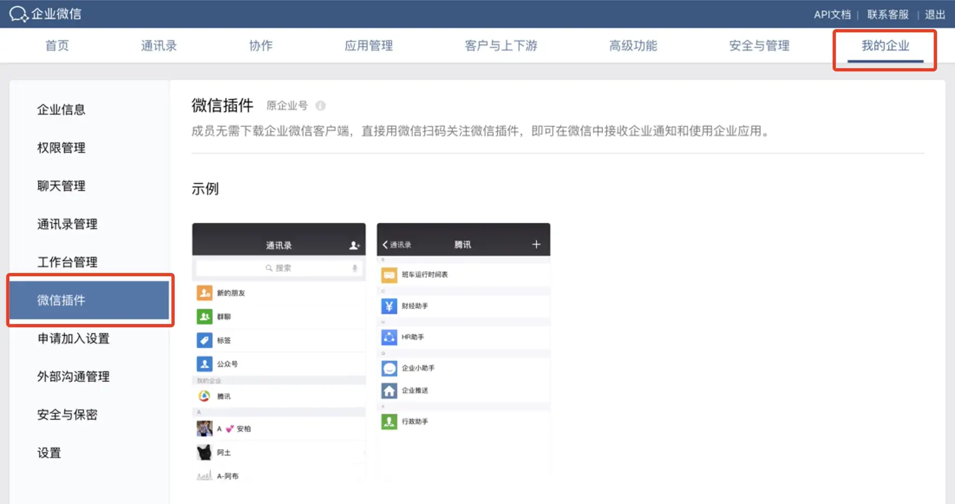Click the 企业推送 house icon

389,391
